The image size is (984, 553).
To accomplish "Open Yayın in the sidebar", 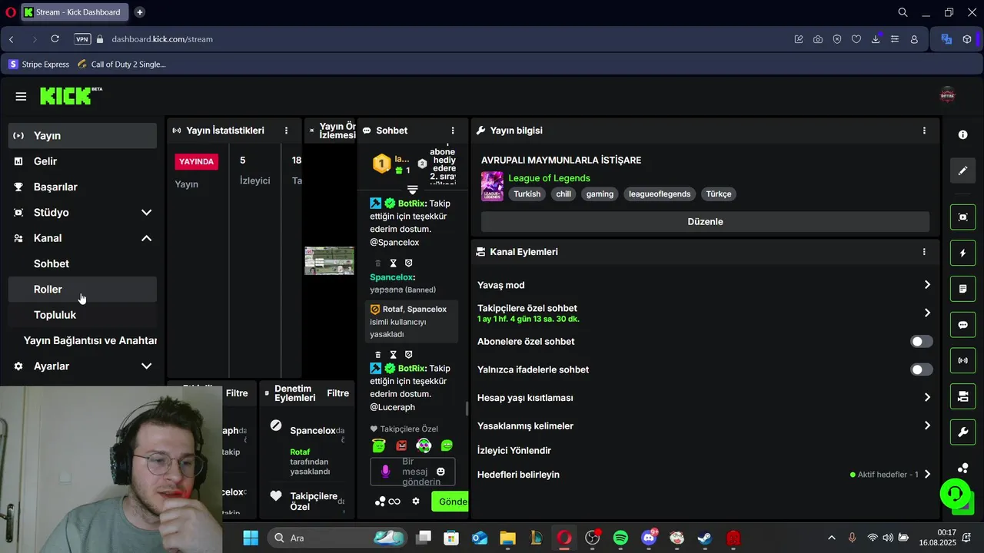I will pos(83,135).
